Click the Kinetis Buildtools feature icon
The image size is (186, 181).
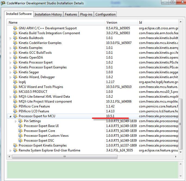tap(15, 38)
